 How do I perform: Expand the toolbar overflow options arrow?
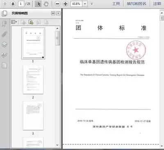point(92,4)
